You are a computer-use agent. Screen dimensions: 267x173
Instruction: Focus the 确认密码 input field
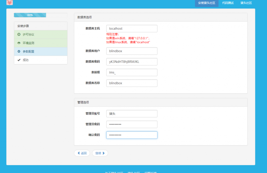[132, 135]
